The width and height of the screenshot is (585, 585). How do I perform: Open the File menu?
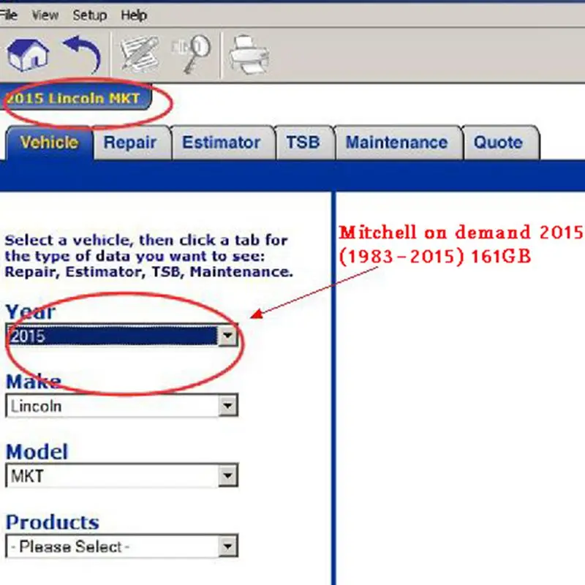(8, 15)
